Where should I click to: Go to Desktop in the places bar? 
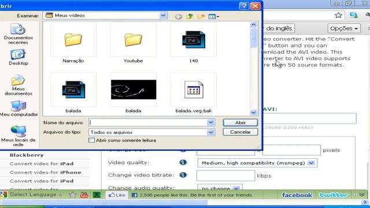click(18, 57)
